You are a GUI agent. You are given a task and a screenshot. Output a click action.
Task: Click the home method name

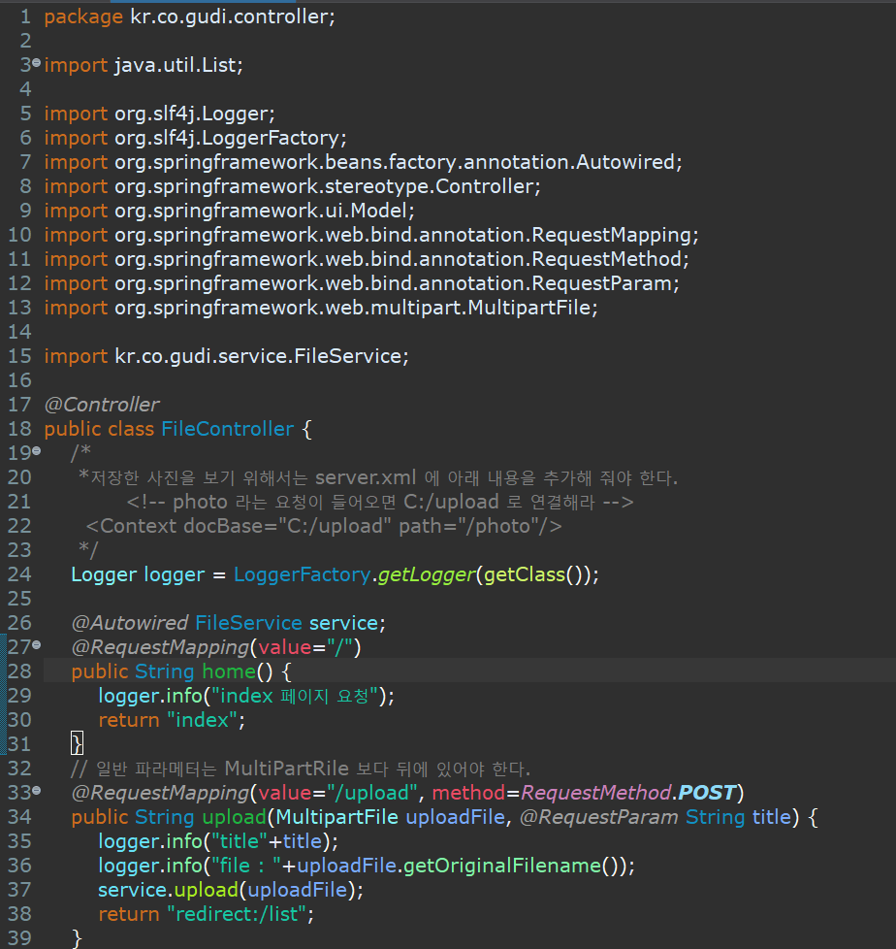(x=229, y=671)
